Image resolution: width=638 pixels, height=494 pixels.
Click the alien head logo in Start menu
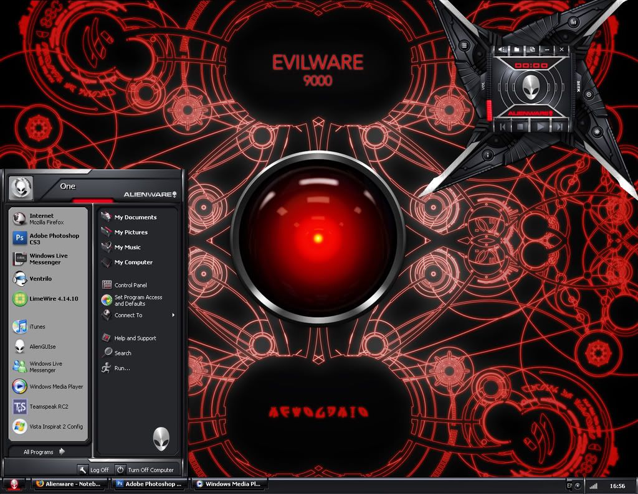point(161,439)
